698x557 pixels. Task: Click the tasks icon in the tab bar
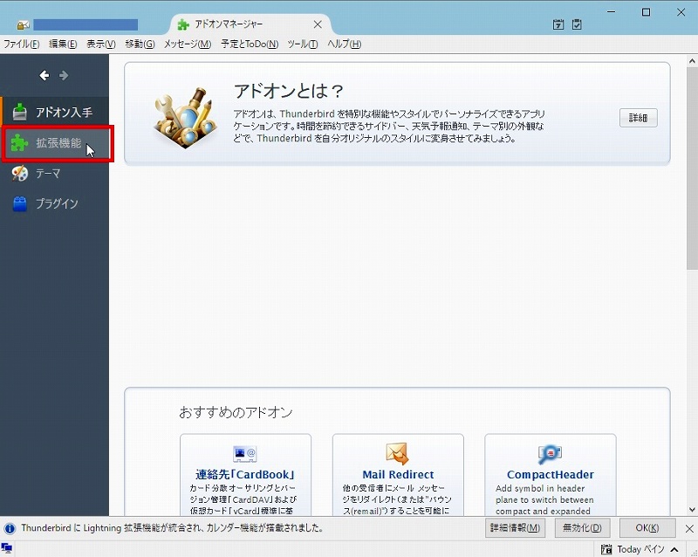[x=577, y=25]
